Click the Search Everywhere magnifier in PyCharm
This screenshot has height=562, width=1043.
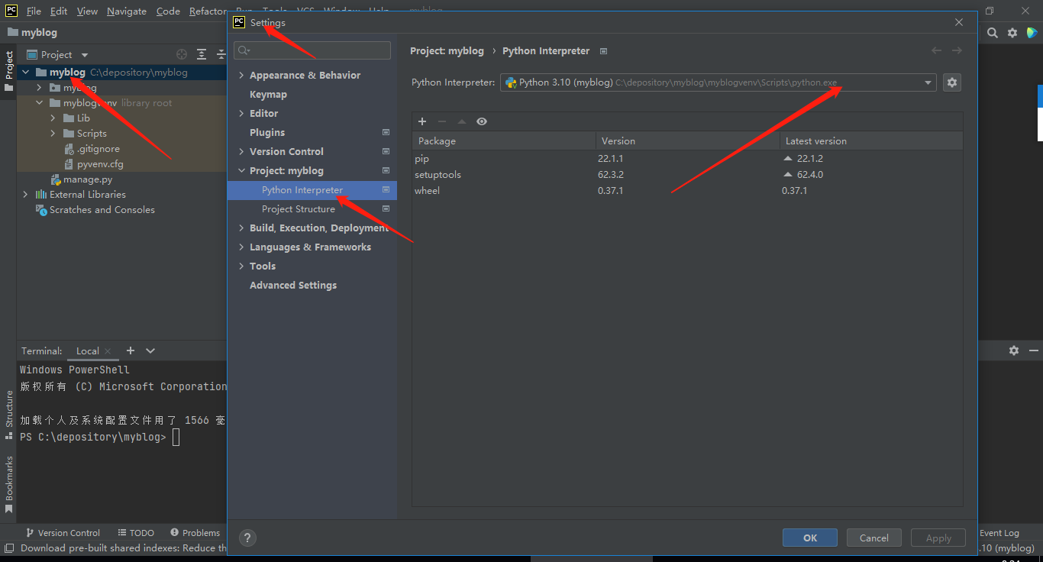point(993,33)
